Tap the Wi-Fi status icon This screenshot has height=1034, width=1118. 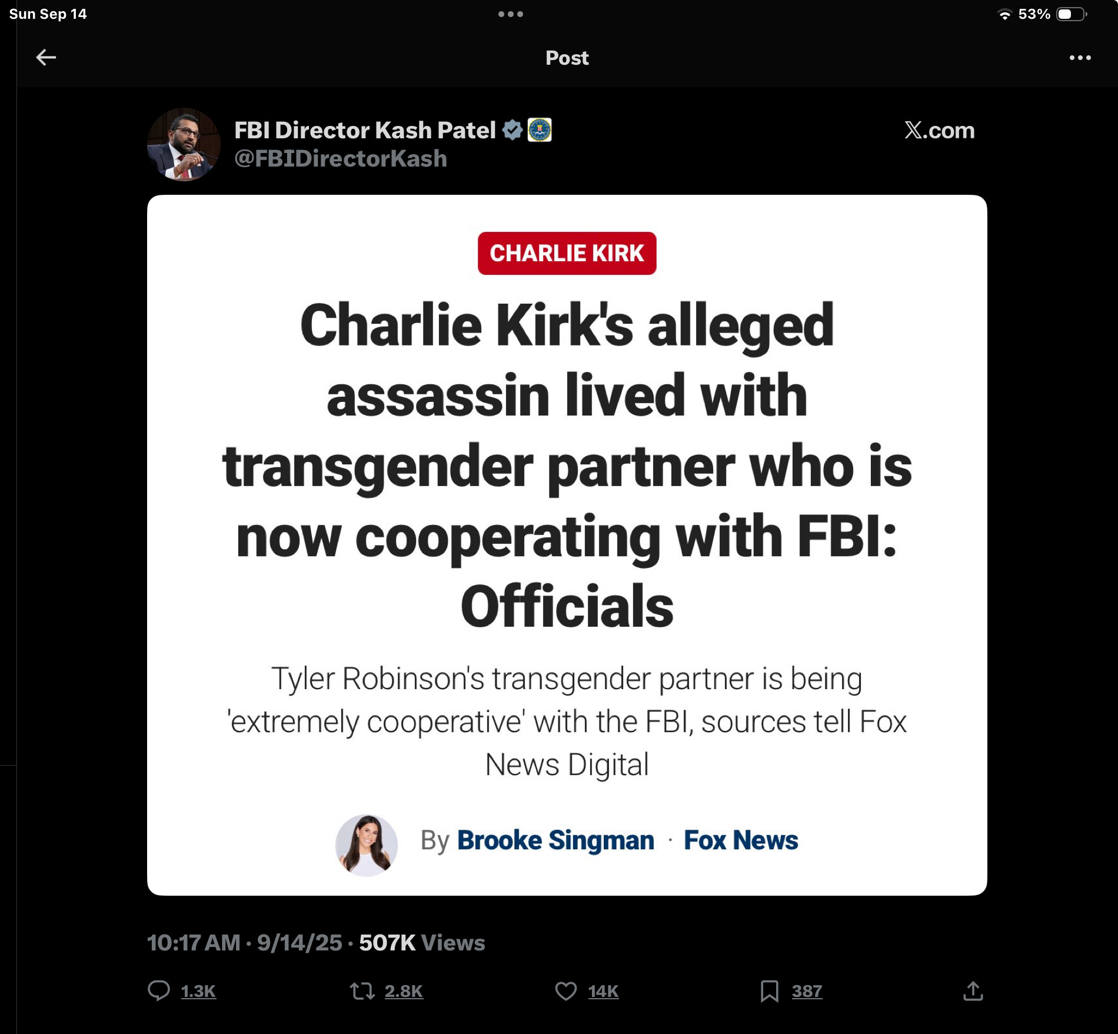tap(1005, 15)
